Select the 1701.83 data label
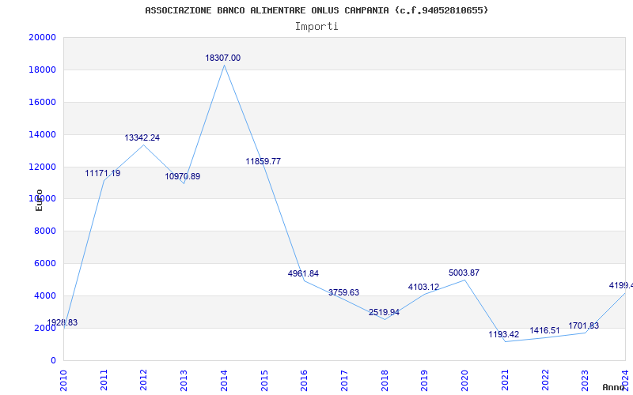Screen dimensions: 633x395 (x=584, y=325)
